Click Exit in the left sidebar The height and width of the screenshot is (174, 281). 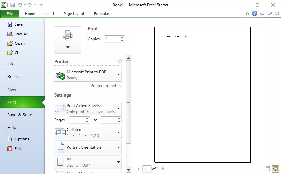(x=17, y=149)
